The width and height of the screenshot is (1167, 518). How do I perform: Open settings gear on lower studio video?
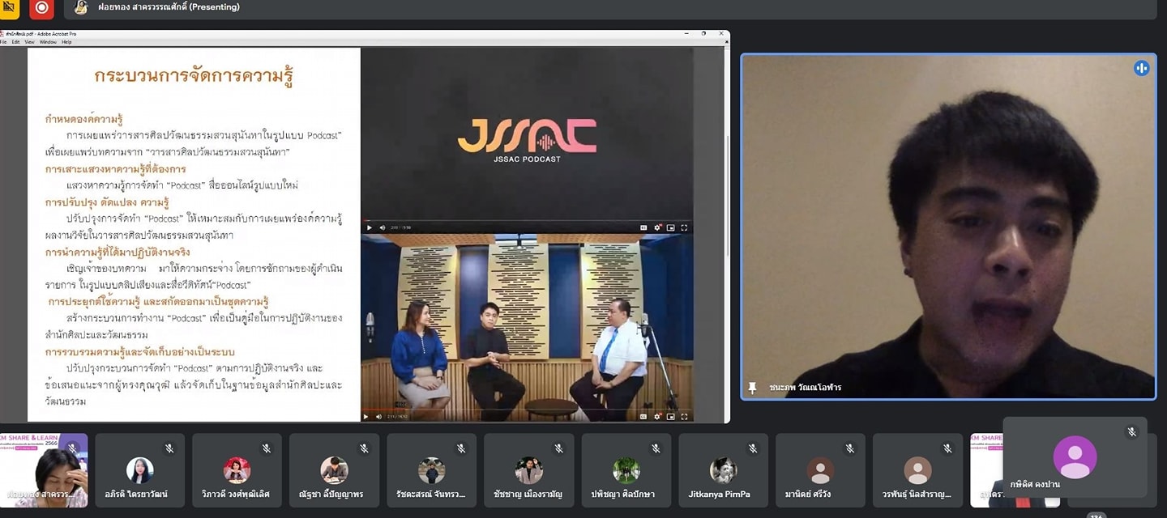click(x=657, y=417)
